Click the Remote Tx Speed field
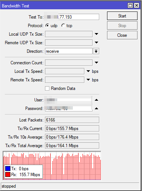The image size is (142, 191). 65,80
